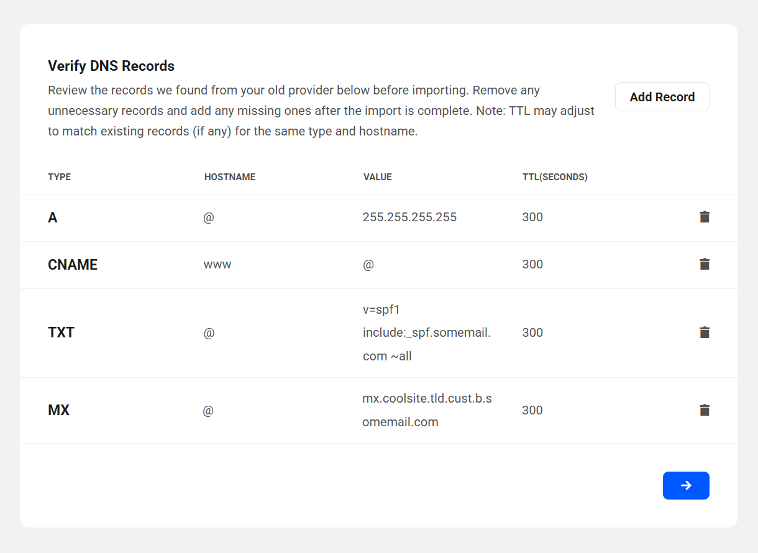758x553 pixels.
Task: Click the TYPE column header
Action: pos(60,177)
